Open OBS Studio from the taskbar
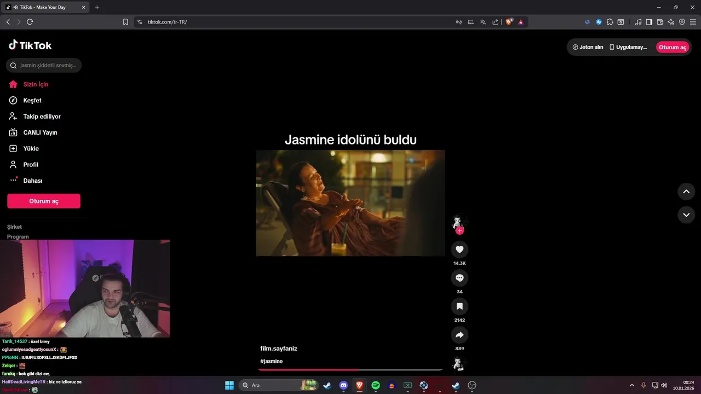The height and width of the screenshot is (394, 701). (x=472, y=385)
